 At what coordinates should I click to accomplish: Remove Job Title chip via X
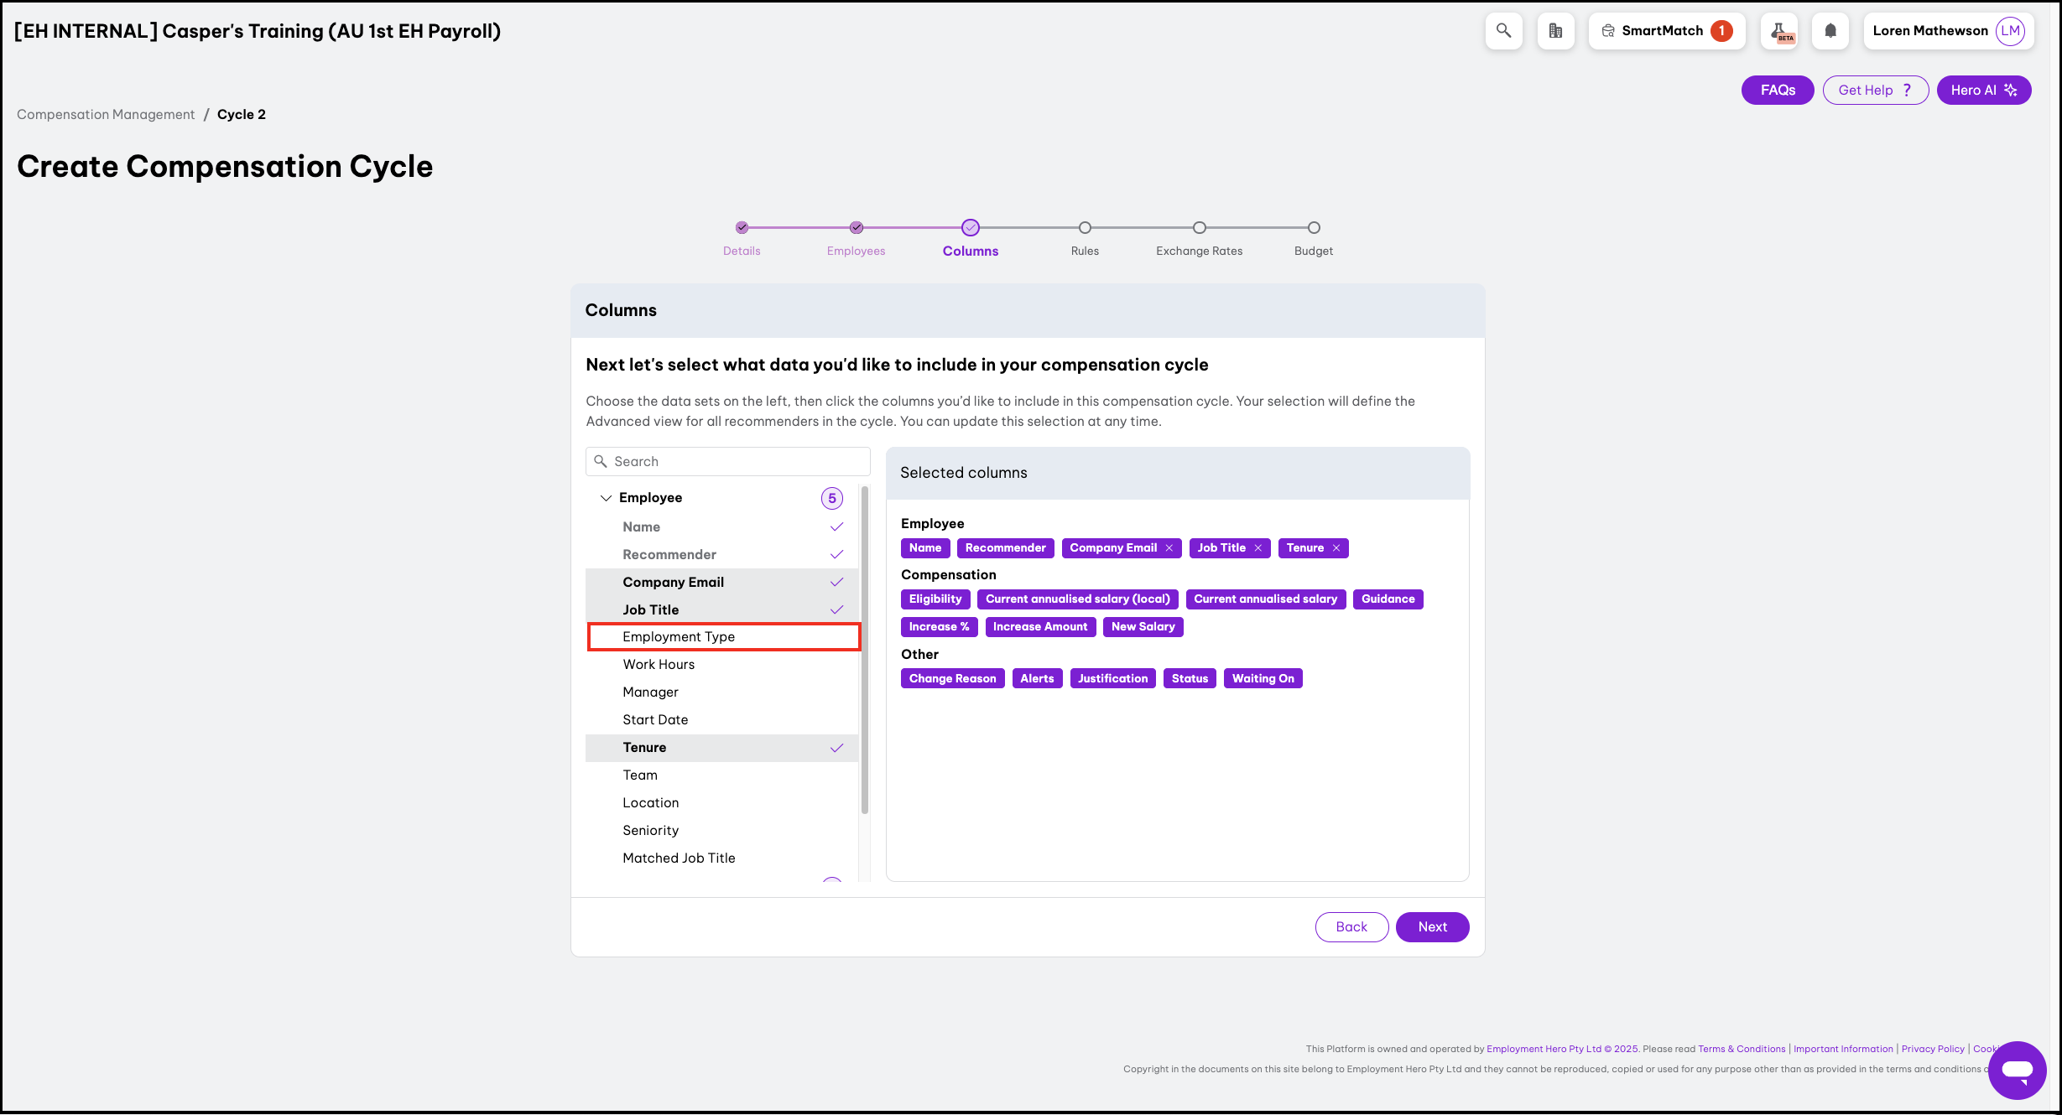(x=1258, y=548)
